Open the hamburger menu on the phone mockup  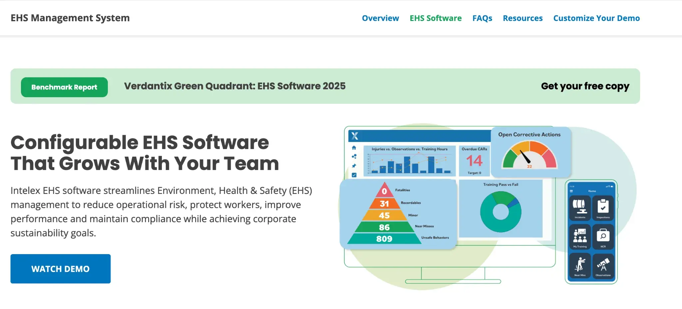point(571,191)
